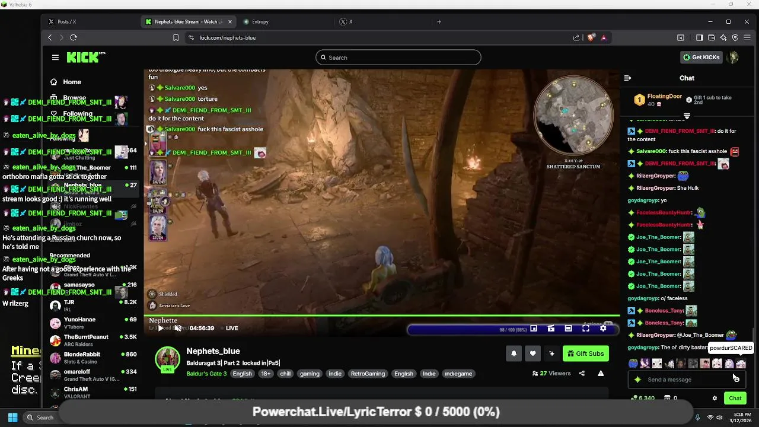Image resolution: width=759 pixels, height=427 pixels.
Task: Enter fullscreen on the video player
Action: tap(586, 328)
